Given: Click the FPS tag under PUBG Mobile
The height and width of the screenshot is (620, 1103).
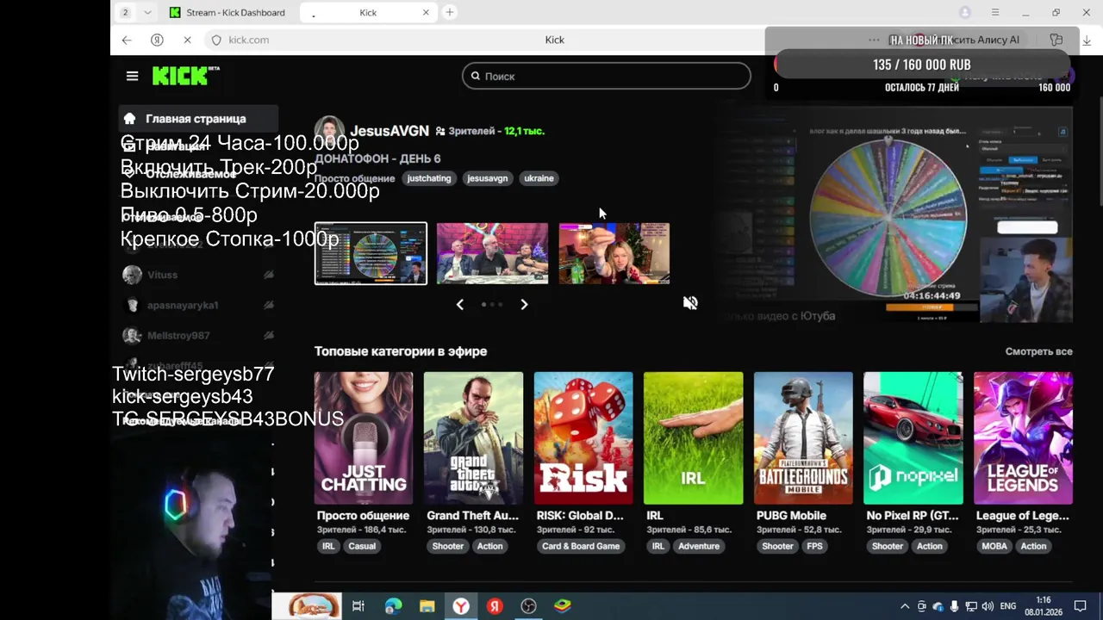Looking at the screenshot, I should click(x=814, y=546).
